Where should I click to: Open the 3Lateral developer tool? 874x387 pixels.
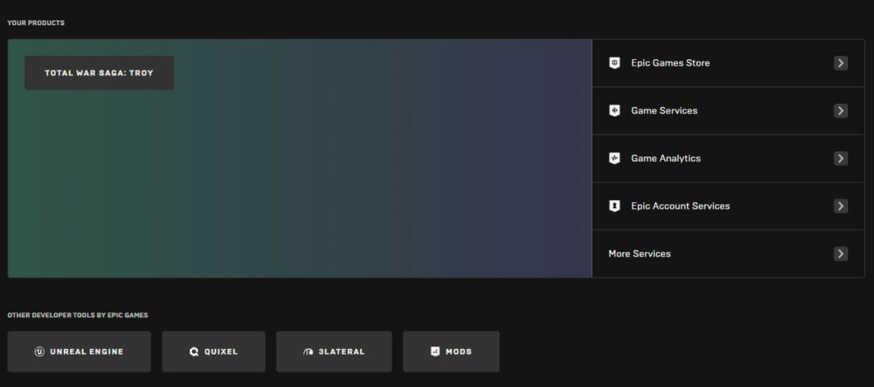click(334, 352)
